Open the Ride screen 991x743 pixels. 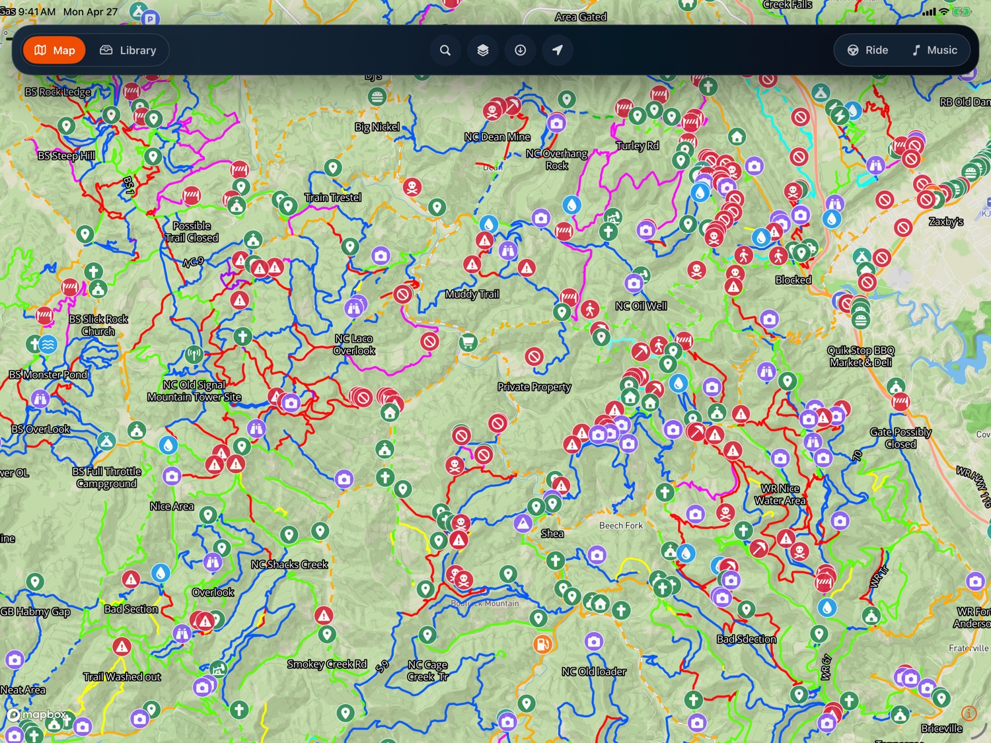pyautogui.click(x=866, y=50)
